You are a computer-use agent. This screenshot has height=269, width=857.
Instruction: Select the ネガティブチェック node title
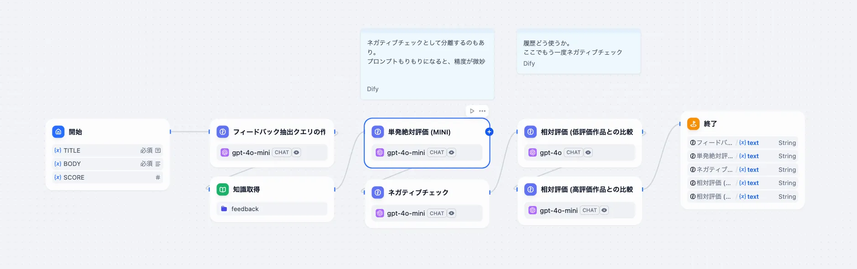click(x=418, y=192)
